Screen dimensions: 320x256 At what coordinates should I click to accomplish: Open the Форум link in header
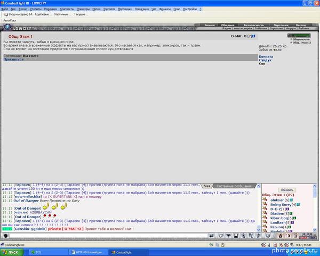291,28
